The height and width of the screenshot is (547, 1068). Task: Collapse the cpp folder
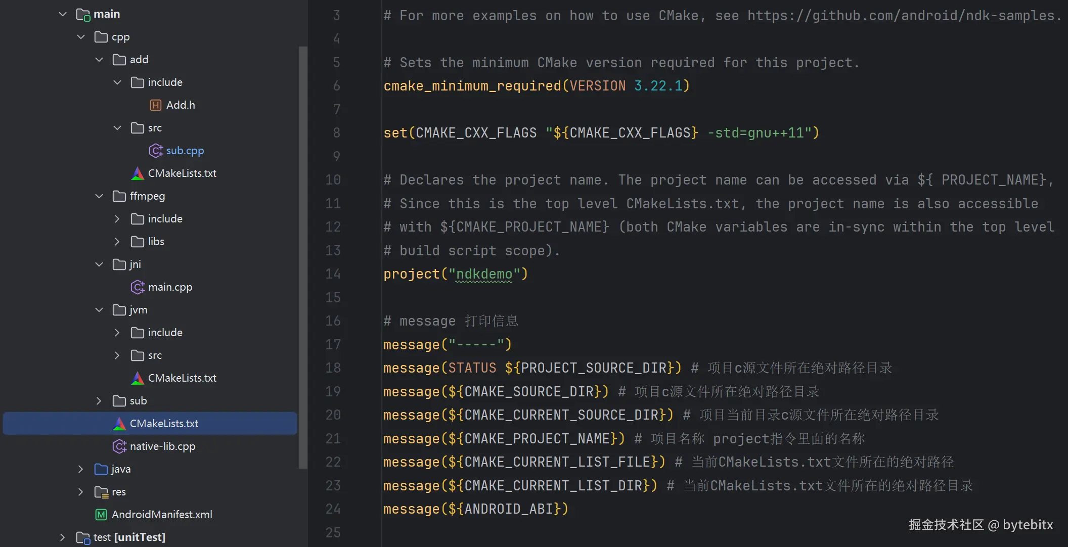tap(81, 37)
